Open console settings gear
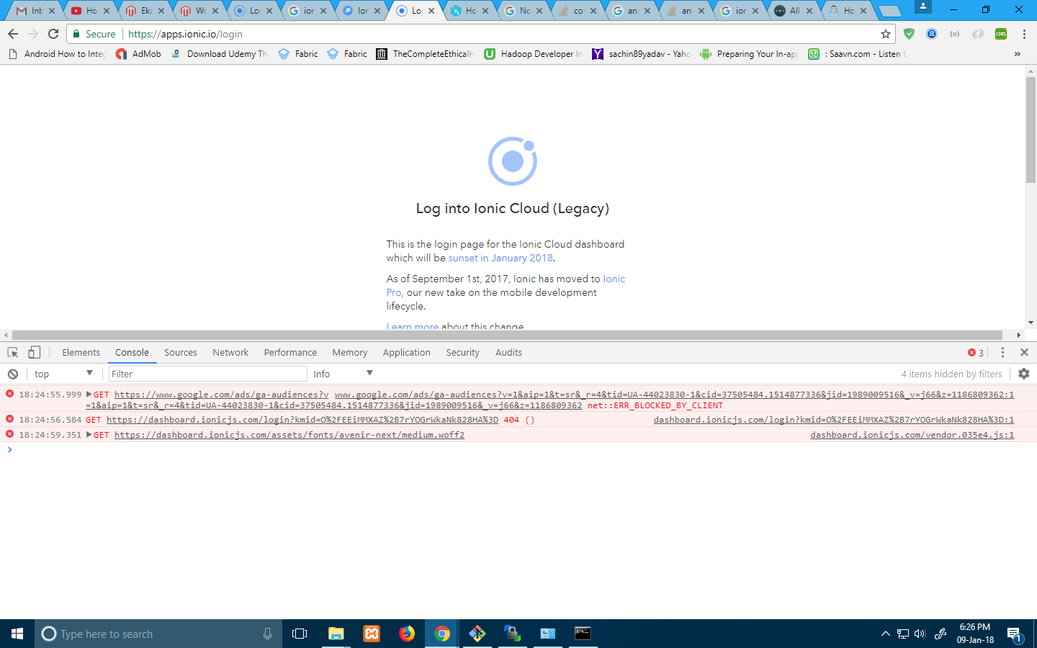 click(1024, 374)
